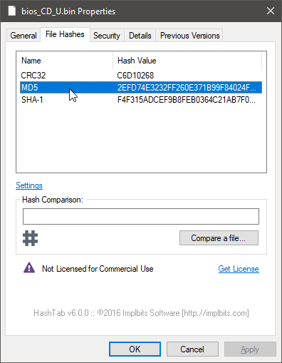Follow the Get License link
The width and height of the screenshot is (282, 363).
coord(239,269)
